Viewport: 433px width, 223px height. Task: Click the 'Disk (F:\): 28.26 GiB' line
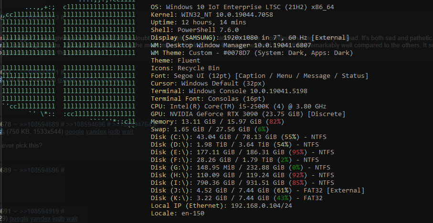235,159
